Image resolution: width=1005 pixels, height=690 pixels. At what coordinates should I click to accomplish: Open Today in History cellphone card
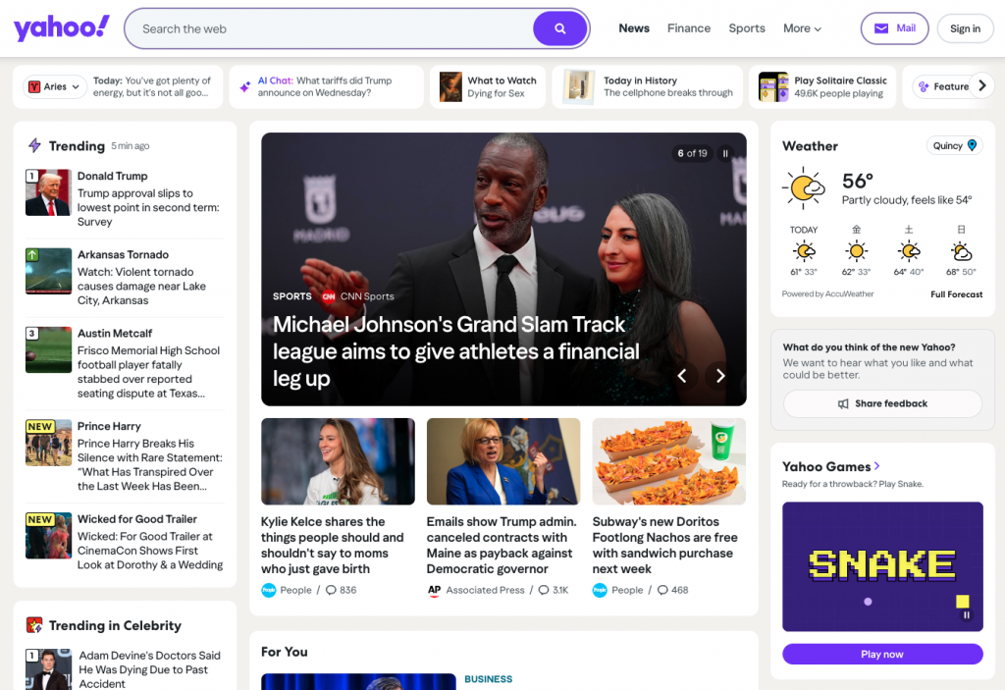tap(648, 86)
